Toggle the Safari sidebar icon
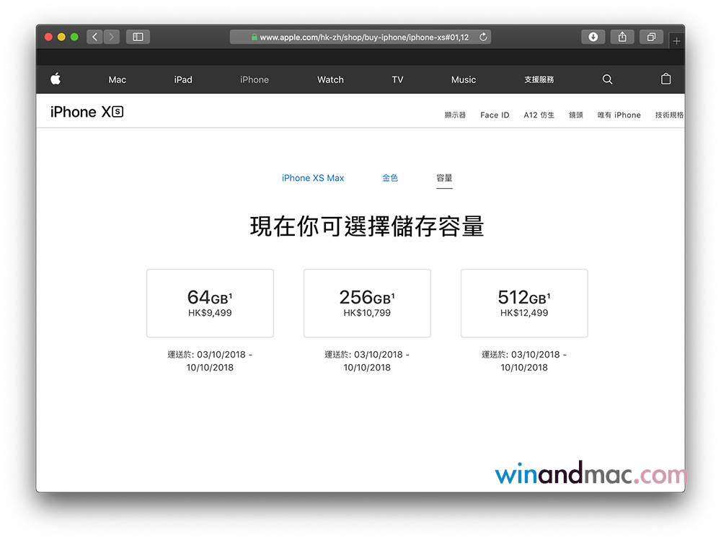The height and width of the screenshot is (540, 721). (x=138, y=37)
